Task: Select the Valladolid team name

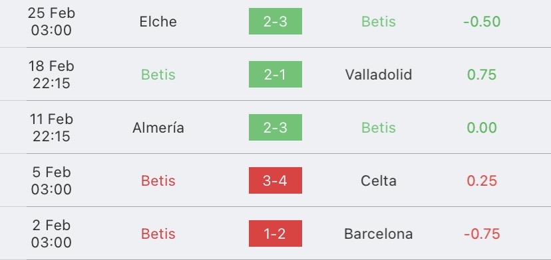Action: coord(379,75)
